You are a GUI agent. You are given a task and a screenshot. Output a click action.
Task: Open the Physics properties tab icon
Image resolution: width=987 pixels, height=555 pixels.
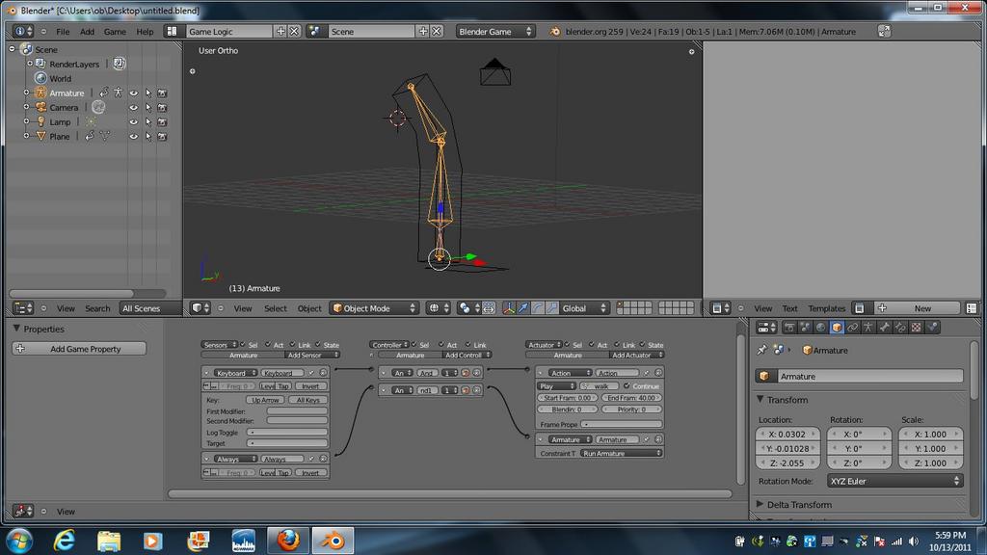932,328
